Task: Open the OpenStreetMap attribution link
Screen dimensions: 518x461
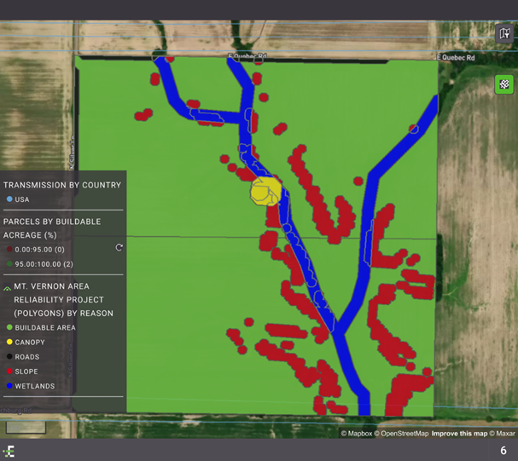Action: [402, 433]
